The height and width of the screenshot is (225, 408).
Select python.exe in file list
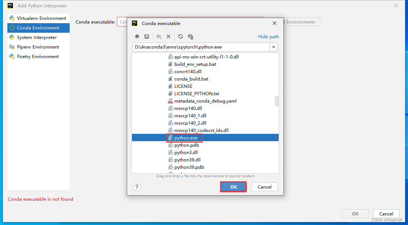[x=205, y=138]
